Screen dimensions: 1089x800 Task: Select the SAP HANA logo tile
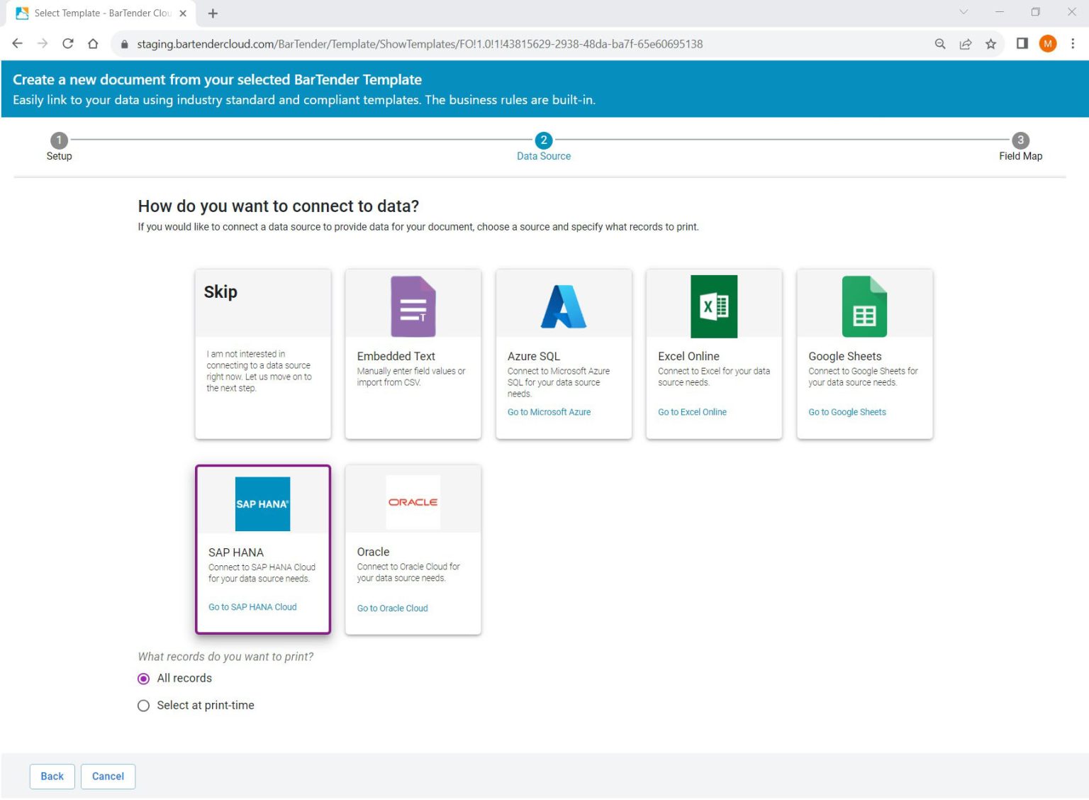[x=262, y=504]
